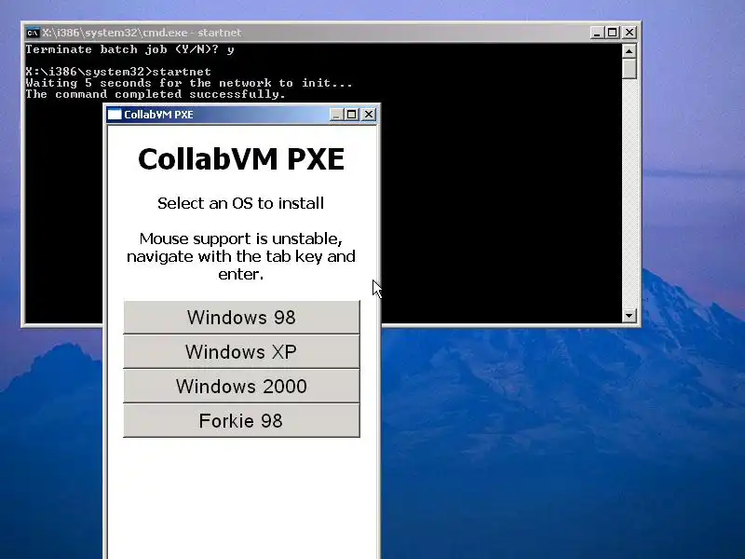Select the Windows XP install button
Image resolution: width=745 pixels, height=559 pixels.
pos(241,352)
